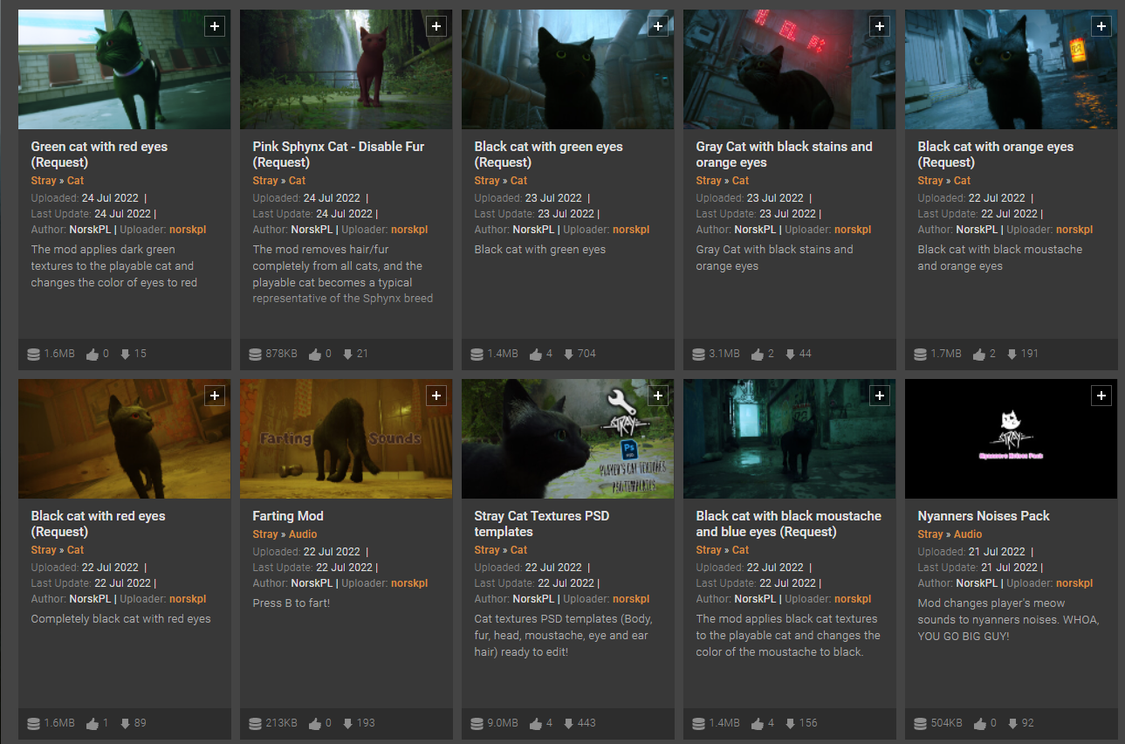Click plus icon on Black cat with green eyes

[658, 26]
